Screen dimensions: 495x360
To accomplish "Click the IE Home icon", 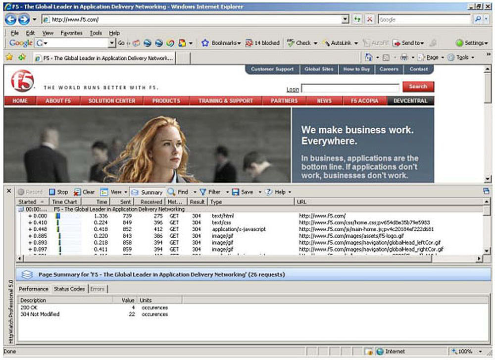I will coord(368,57).
